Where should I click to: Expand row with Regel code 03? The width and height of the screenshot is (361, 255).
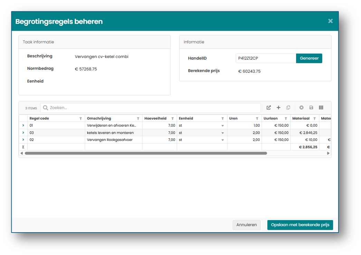[x=23, y=133]
